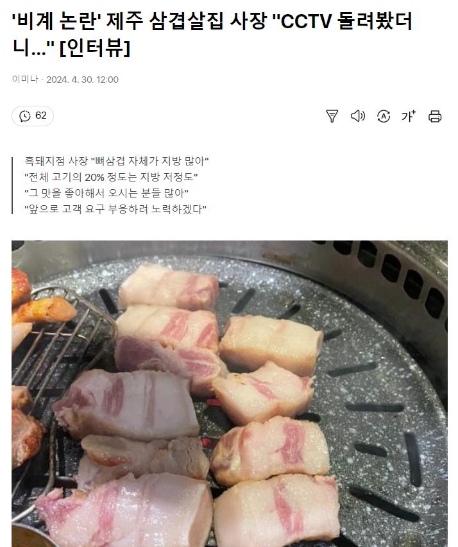Click summary line "앞으로 고객 요구 부응하려 노력하겠다"

[x=115, y=209]
